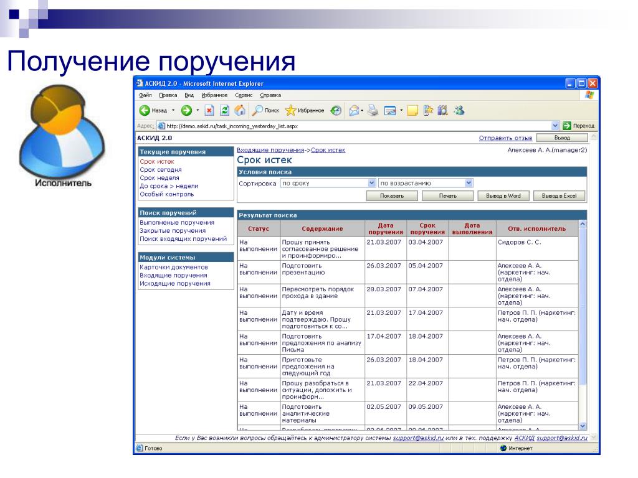Click the green Forward arrow icon
Image resolution: width=638 pixels, height=478 pixels.
pos(186,110)
